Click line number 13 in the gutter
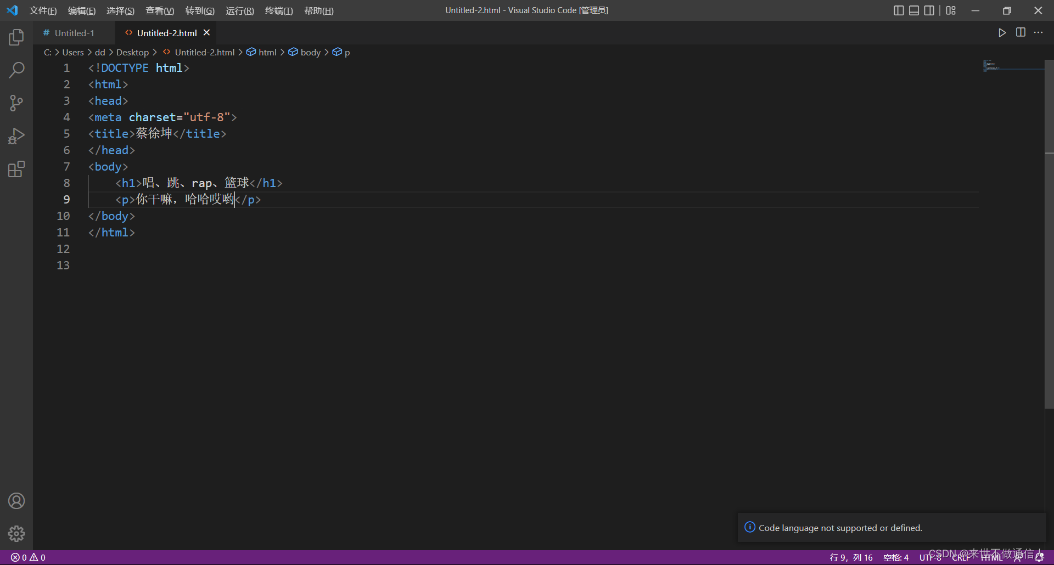Image resolution: width=1054 pixels, height=565 pixels. [x=63, y=265]
